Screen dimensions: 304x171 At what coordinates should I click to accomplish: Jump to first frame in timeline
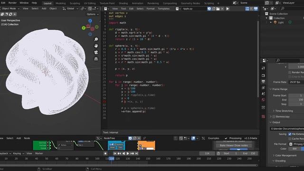(x=115, y=153)
